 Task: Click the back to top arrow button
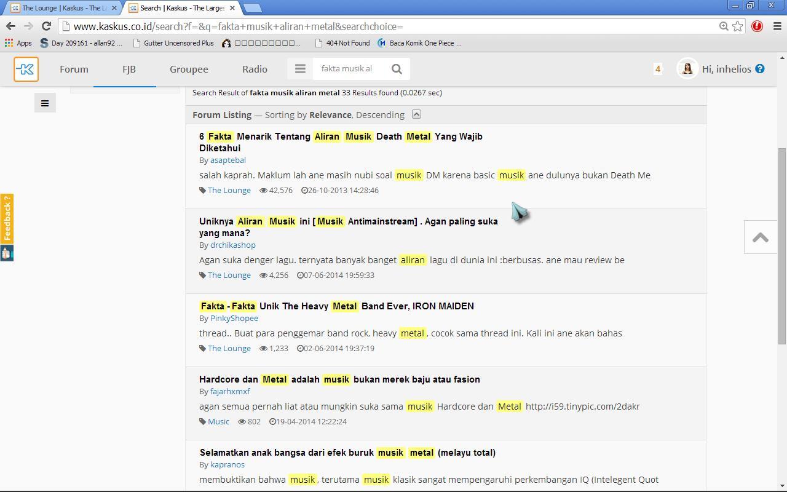[x=761, y=237]
